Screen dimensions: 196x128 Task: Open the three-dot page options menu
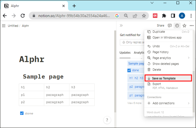click(191, 26)
